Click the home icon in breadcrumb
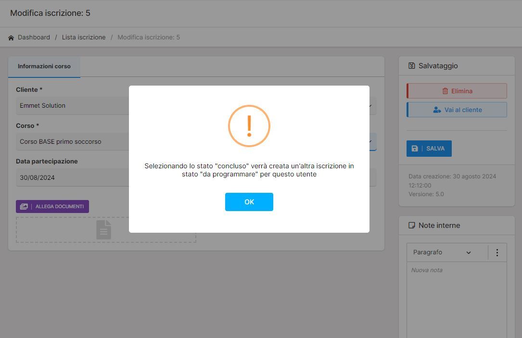 11,38
